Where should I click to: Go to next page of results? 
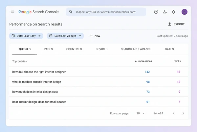[x=183, y=113]
